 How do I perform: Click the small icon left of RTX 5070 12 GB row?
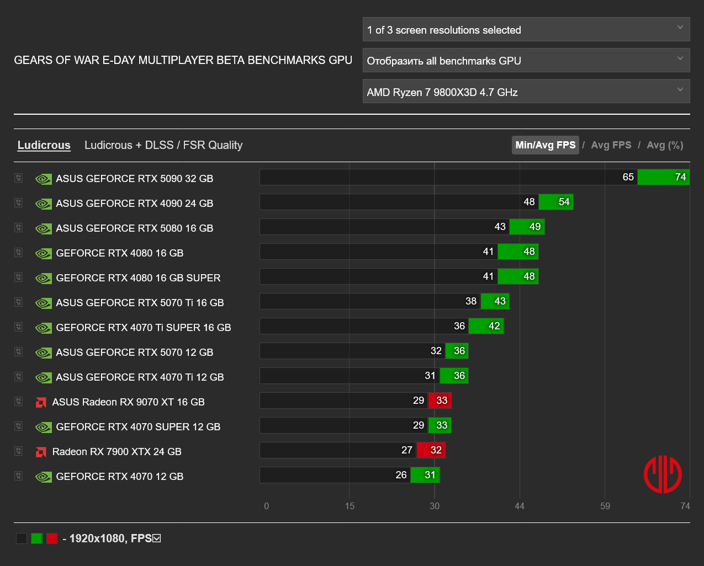(18, 351)
